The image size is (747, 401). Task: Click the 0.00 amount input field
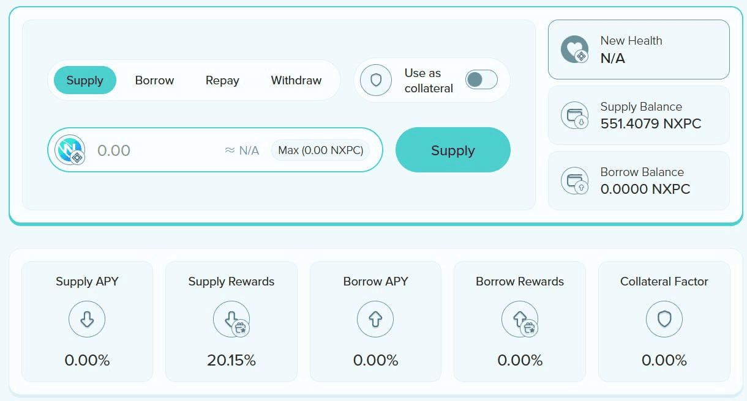(153, 150)
